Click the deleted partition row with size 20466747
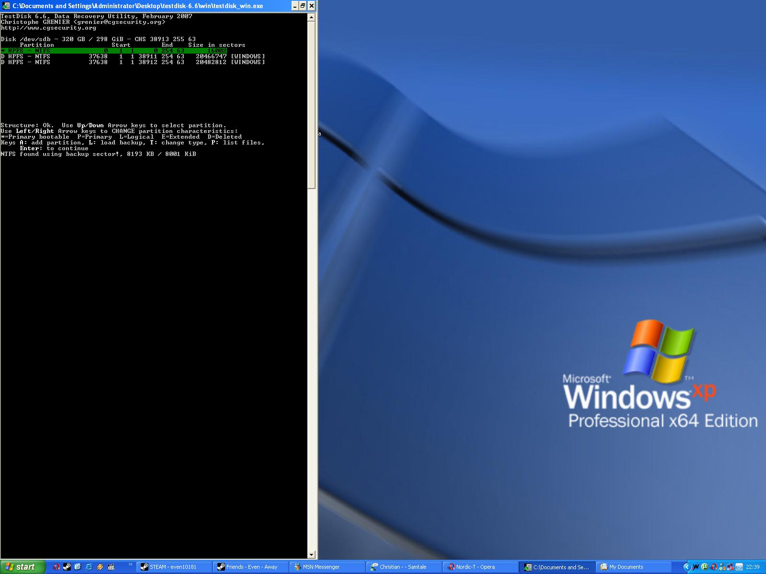This screenshot has width=766, height=574. click(133, 56)
